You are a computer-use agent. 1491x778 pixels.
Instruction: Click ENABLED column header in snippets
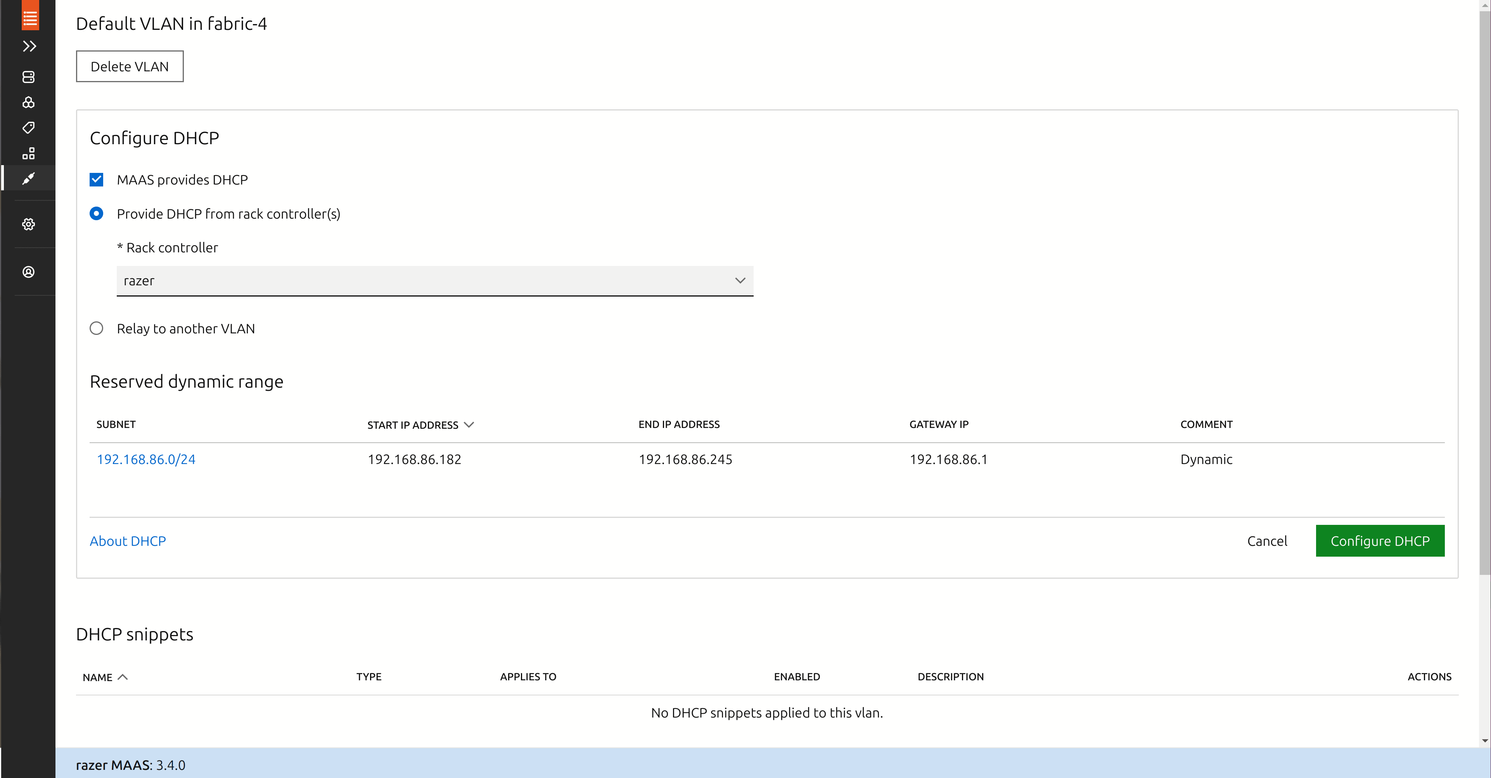[x=796, y=677]
